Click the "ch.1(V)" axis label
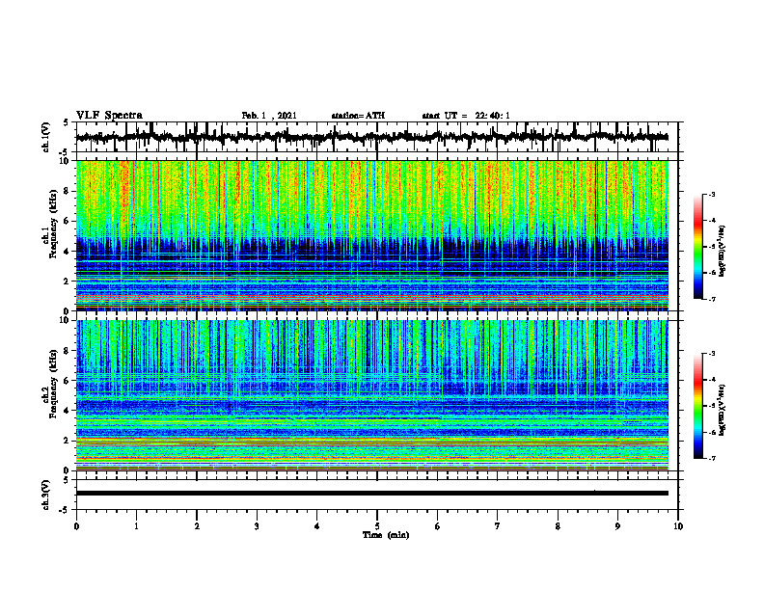764x590 pixels. (x=46, y=137)
